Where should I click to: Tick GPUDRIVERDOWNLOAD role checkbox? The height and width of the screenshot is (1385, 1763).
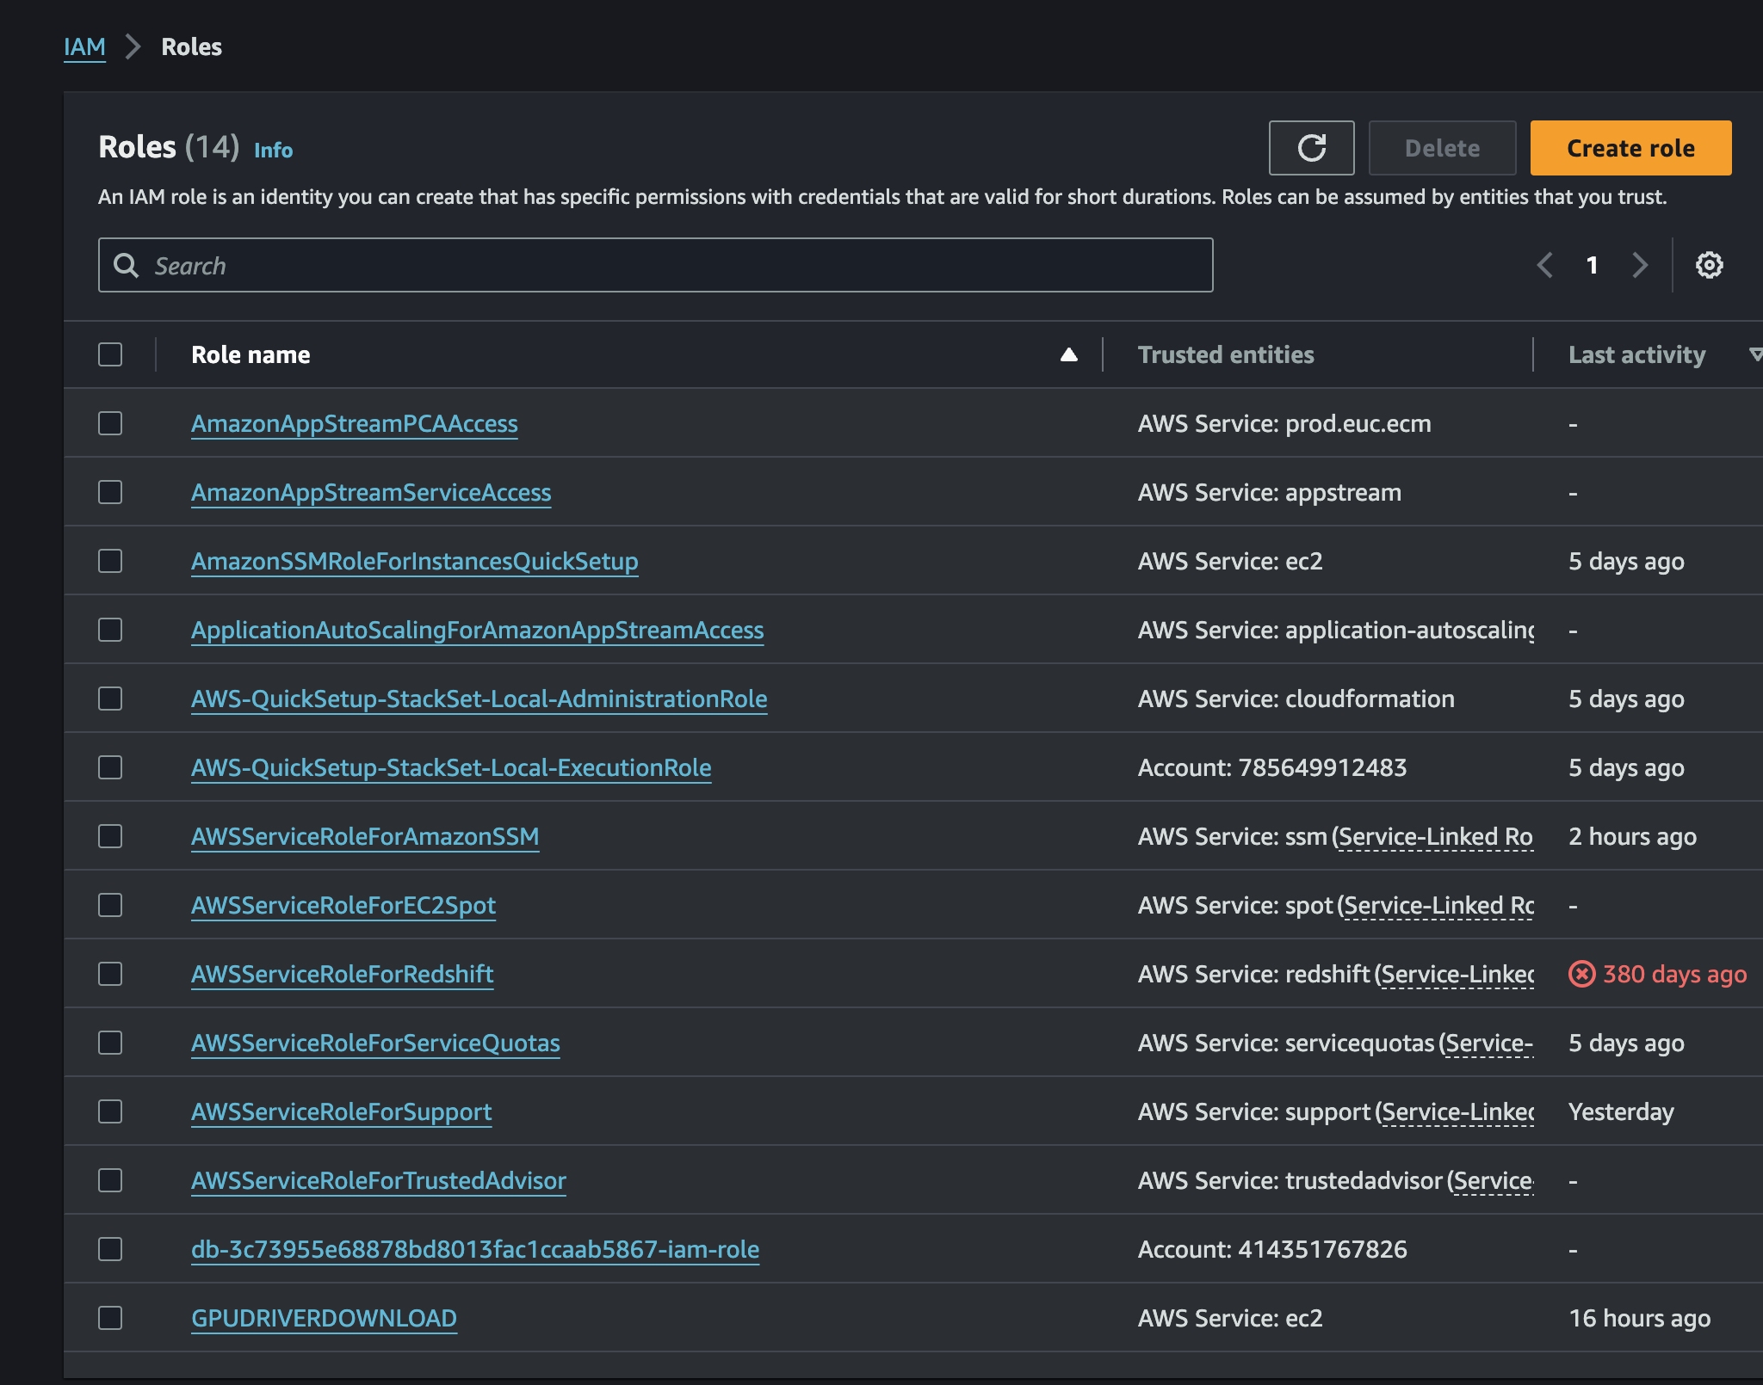(x=110, y=1318)
